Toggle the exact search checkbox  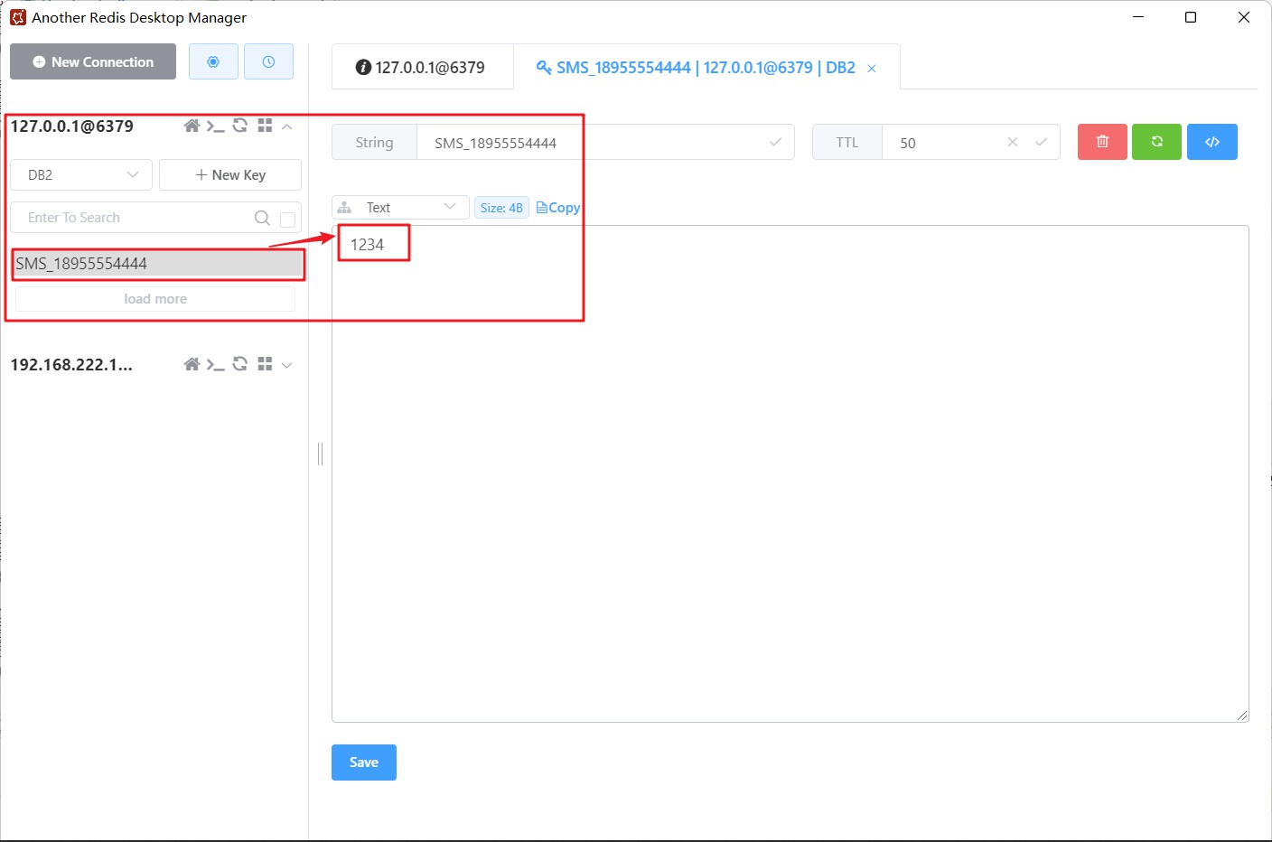288,219
